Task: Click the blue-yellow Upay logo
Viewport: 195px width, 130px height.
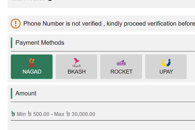Action: tap(166, 62)
